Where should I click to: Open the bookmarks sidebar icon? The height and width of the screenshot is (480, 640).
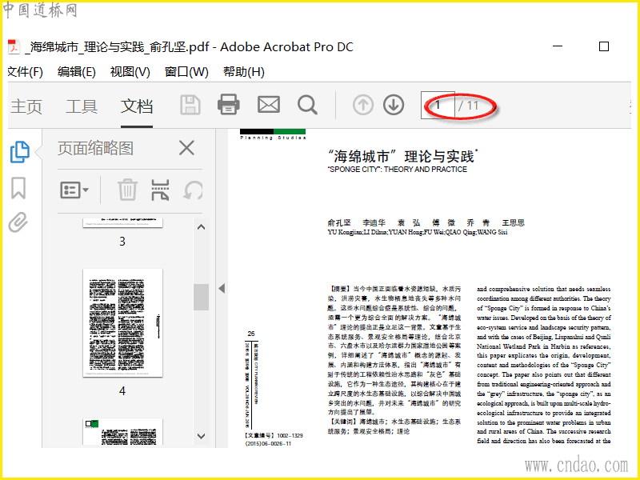[18, 188]
